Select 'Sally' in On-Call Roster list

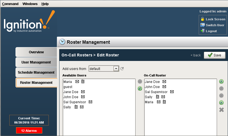coord(149,97)
